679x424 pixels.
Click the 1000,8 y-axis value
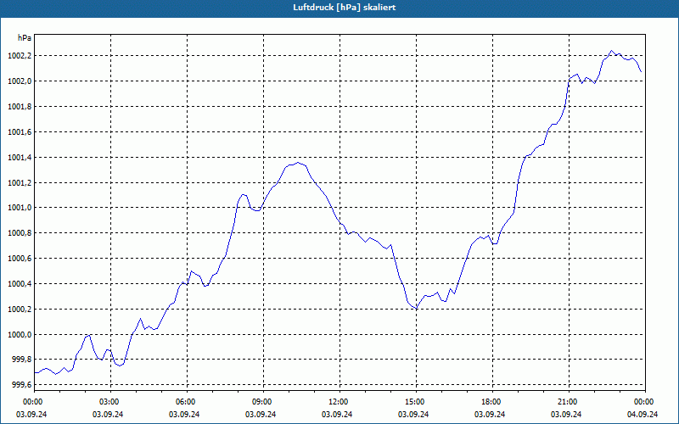coord(20,233)
